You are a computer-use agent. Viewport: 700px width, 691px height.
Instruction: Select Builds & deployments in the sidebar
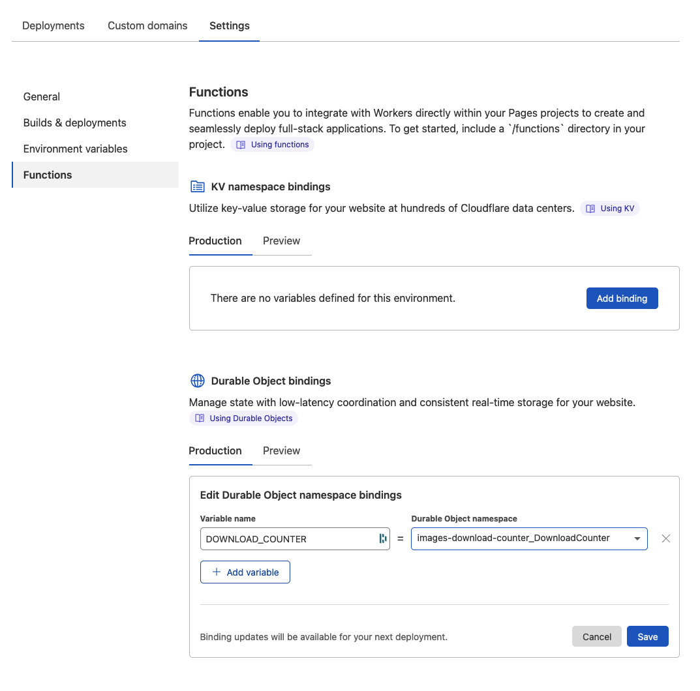(74, 123)
